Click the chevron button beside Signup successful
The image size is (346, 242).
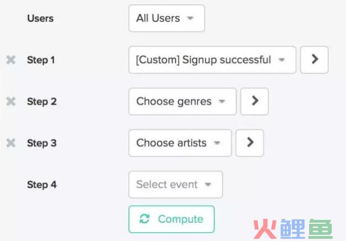[x=314, y=60]
